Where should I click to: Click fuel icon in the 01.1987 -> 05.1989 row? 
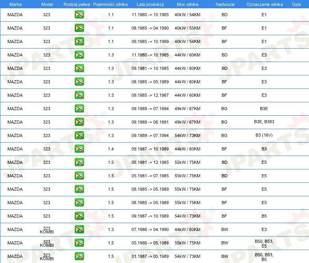pyautogui.click(x=79, y=256)
